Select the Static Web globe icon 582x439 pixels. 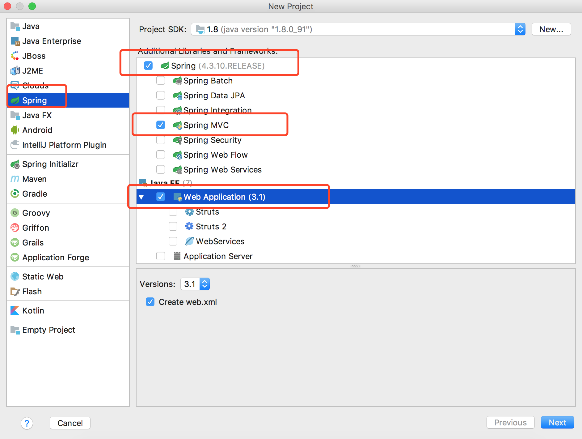pos(15,277)
